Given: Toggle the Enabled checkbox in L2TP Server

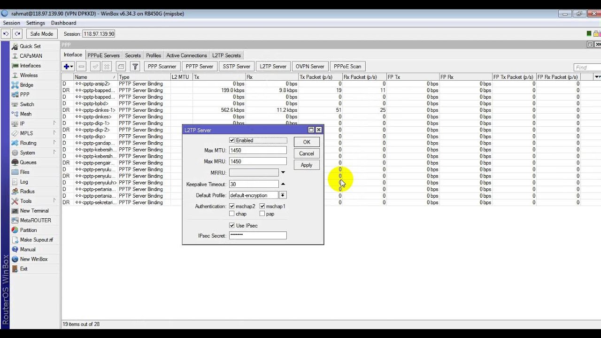Looking at the screenshot, I should (x=232, y=140).
